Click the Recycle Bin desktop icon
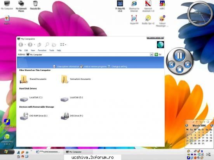 pos(35,5)
